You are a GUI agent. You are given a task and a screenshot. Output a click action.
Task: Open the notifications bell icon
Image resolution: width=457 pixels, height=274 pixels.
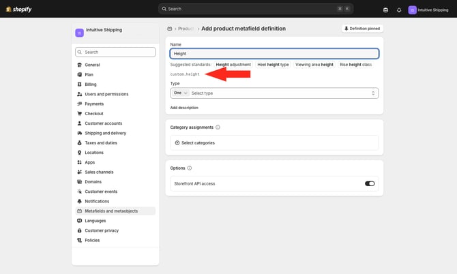[399, 10]
